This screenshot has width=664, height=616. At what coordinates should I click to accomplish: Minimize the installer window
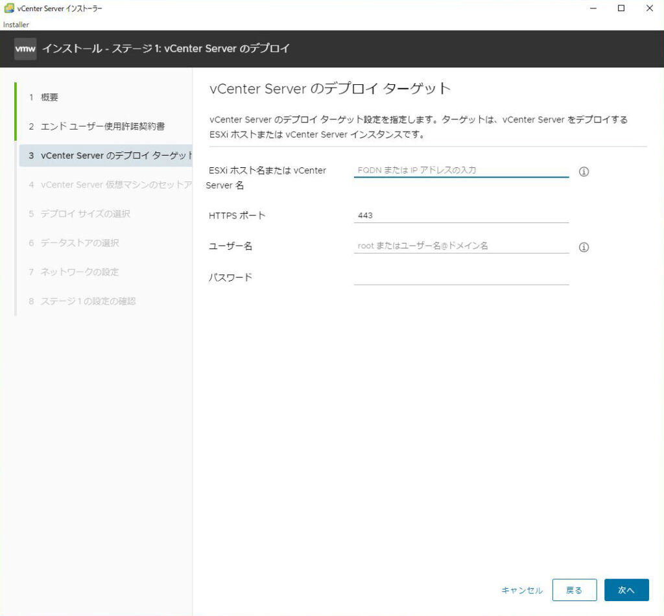point(593,8)
